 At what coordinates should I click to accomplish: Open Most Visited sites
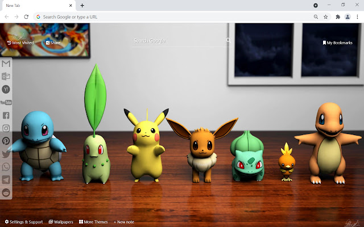coord(20,43)
